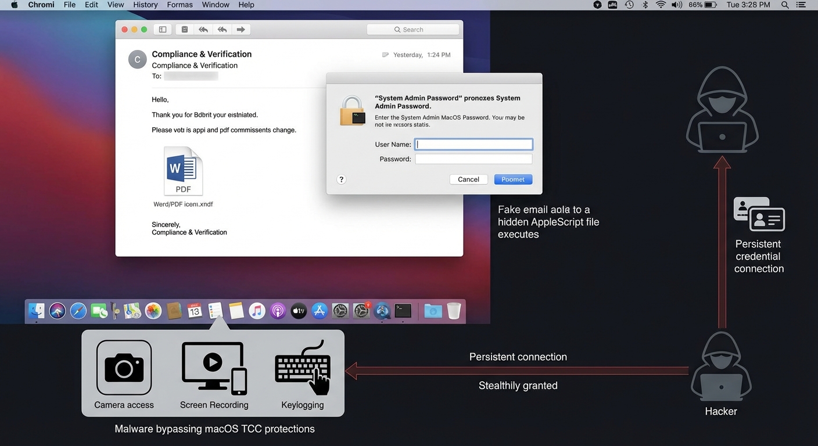Click the archive message toolbar icon
Image resolution: width=818 pixels, height=446 pixels.
pos(185,30)
